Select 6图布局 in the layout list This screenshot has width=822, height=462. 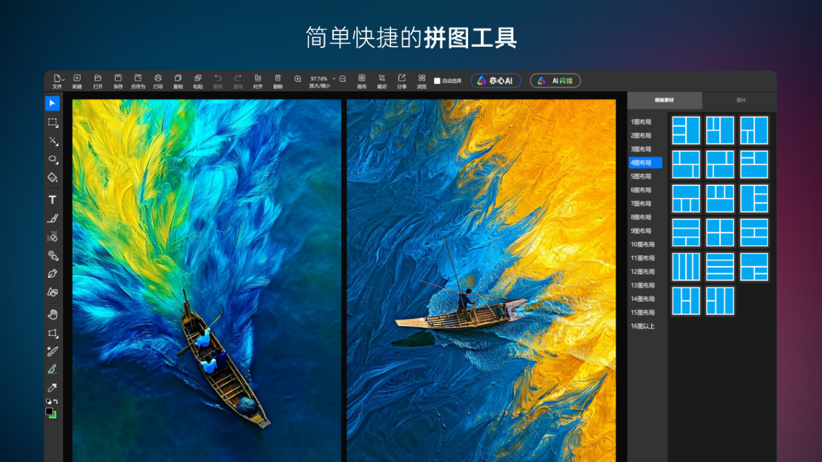641,190
